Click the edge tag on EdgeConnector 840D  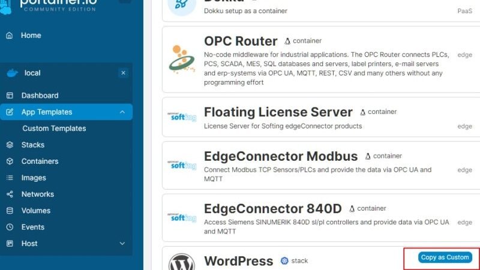(464, 222)
